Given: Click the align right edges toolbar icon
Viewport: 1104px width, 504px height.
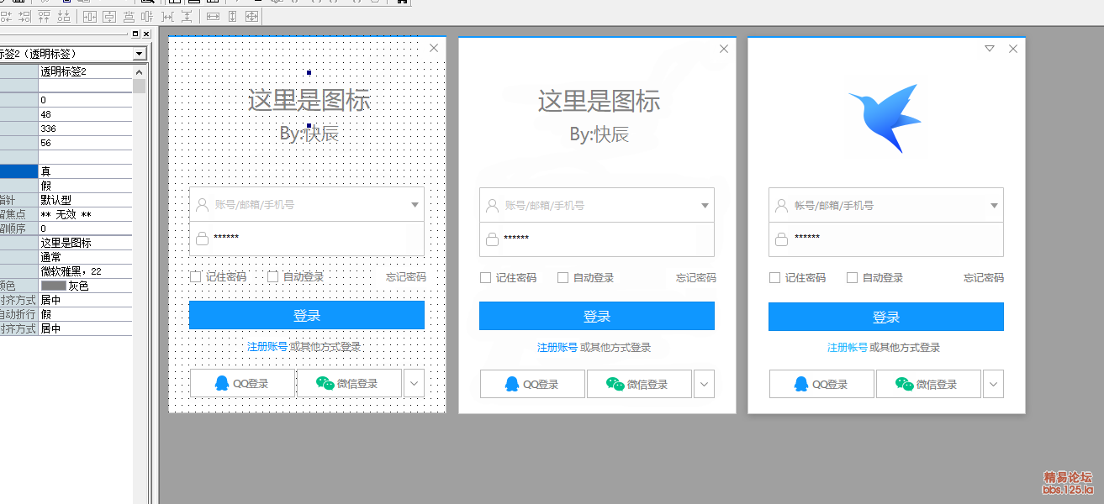Looking at the screenshot, I should pos(24,16).
